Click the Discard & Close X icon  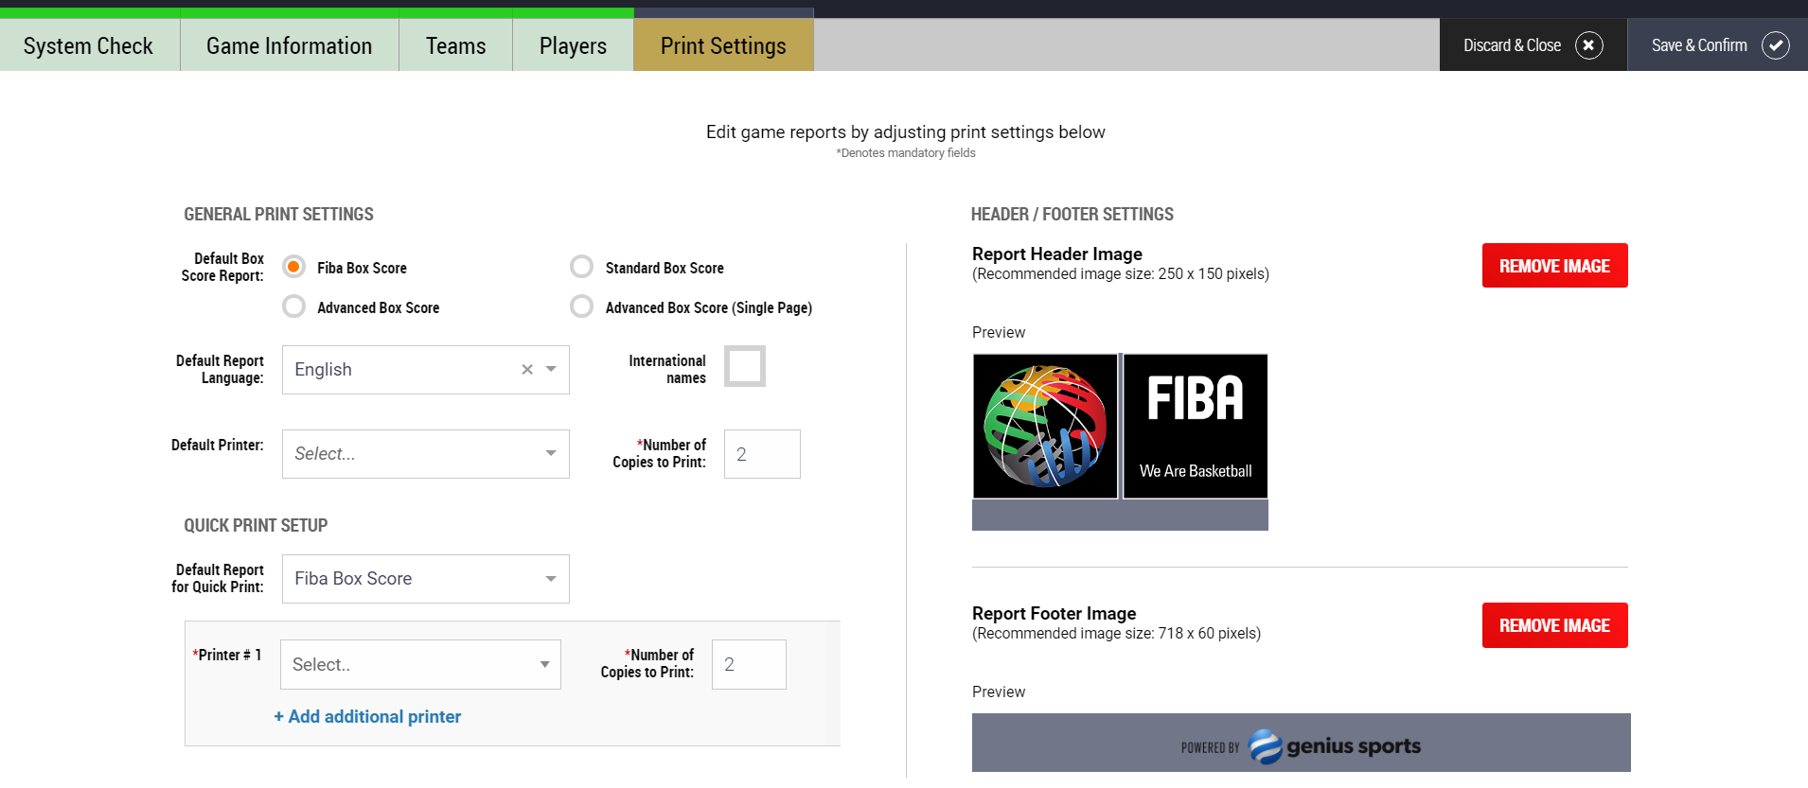pyautogui.click(x=1588, y=45)
